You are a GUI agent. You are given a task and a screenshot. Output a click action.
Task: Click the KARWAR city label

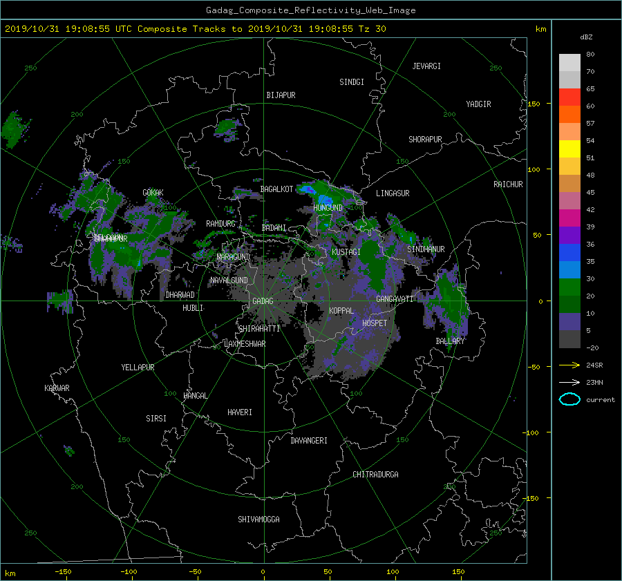57,388
